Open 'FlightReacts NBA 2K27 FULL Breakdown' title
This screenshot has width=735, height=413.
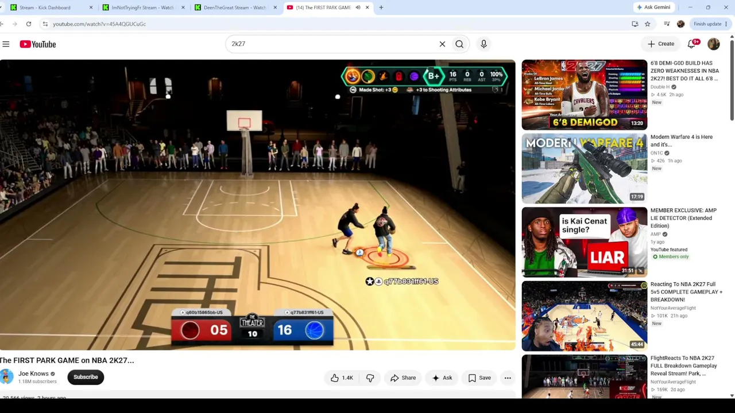[684, 365]
